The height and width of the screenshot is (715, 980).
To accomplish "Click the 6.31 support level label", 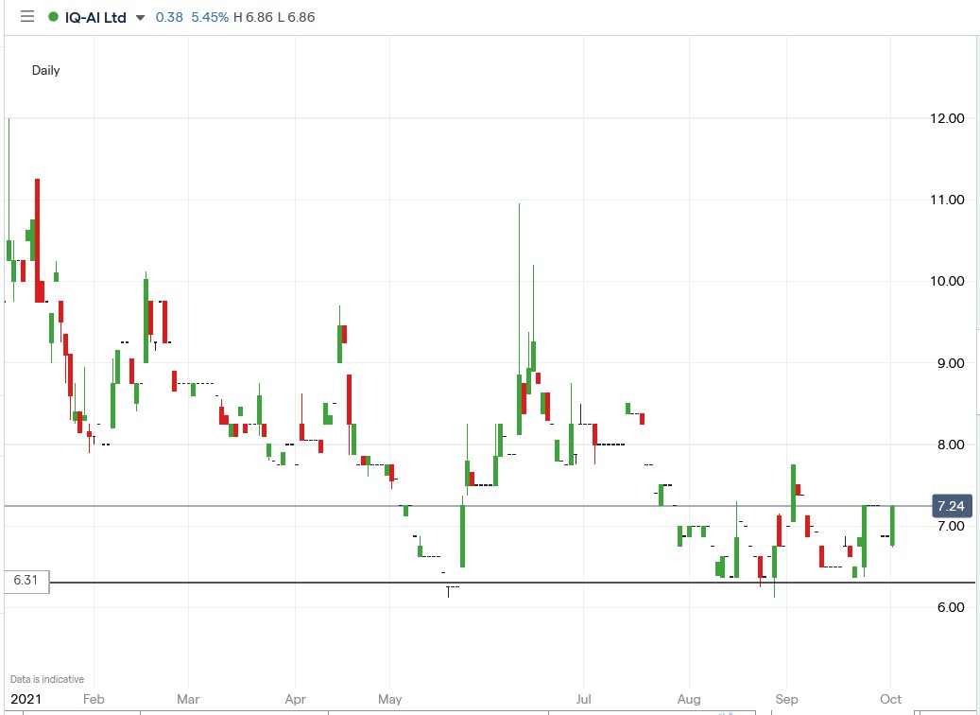I will [24, 582].
